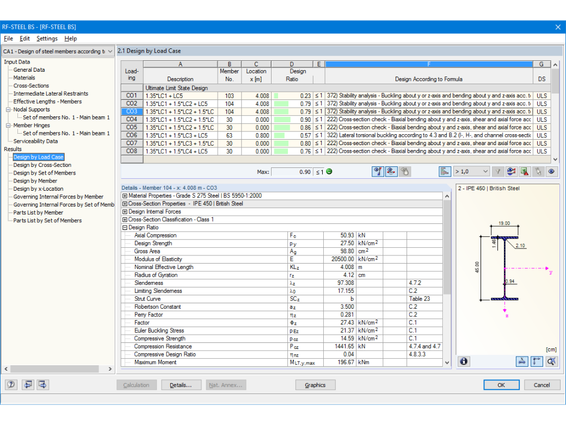566x425 pixels.
Task: Expand Material Properties Grade S 275 section
Action: (x=125, y=196)
